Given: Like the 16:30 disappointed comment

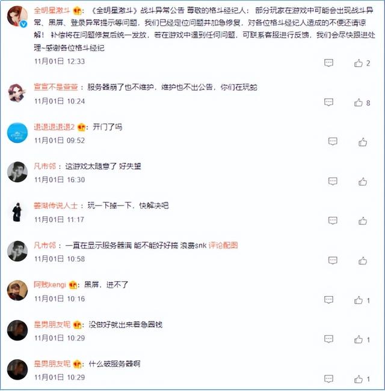Looking at the screenshot, I should pos(363,181).
